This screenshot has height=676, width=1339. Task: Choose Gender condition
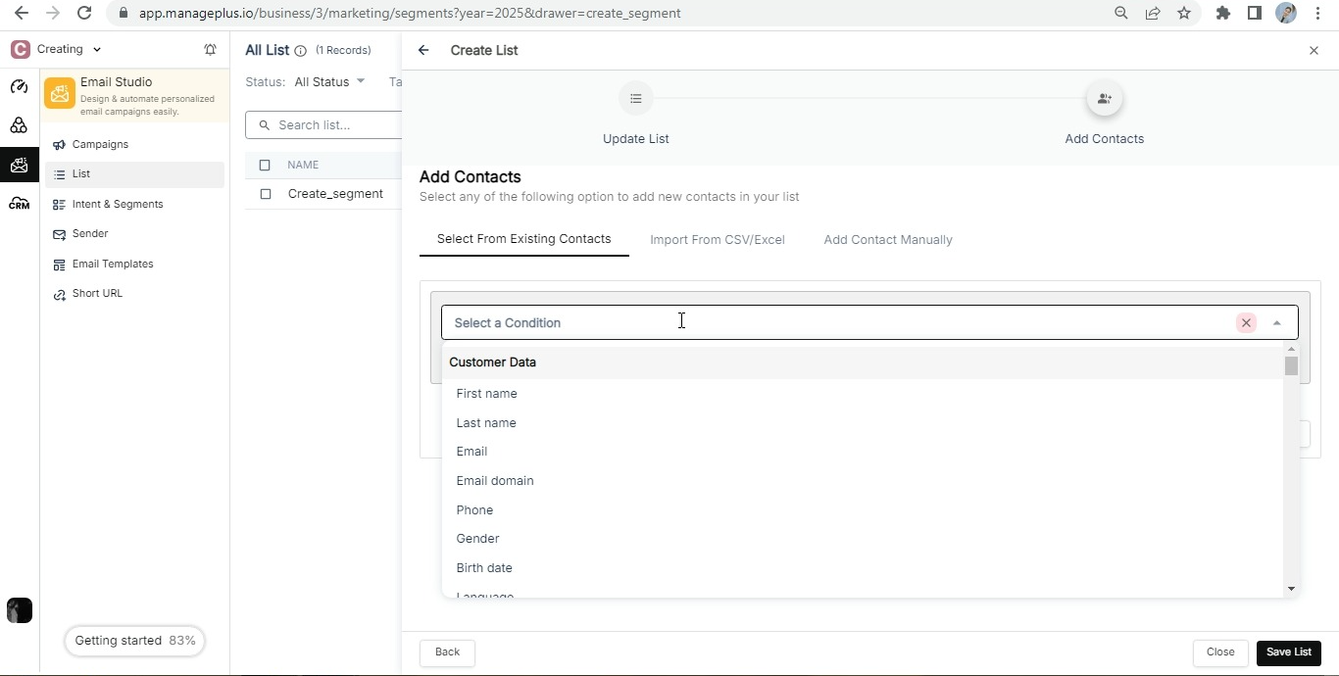click(863, 539)
